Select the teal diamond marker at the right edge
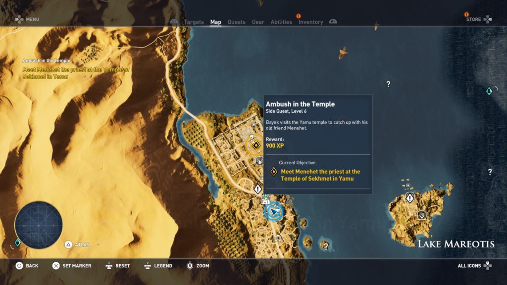The image size is (507, 285). [489, 91]
